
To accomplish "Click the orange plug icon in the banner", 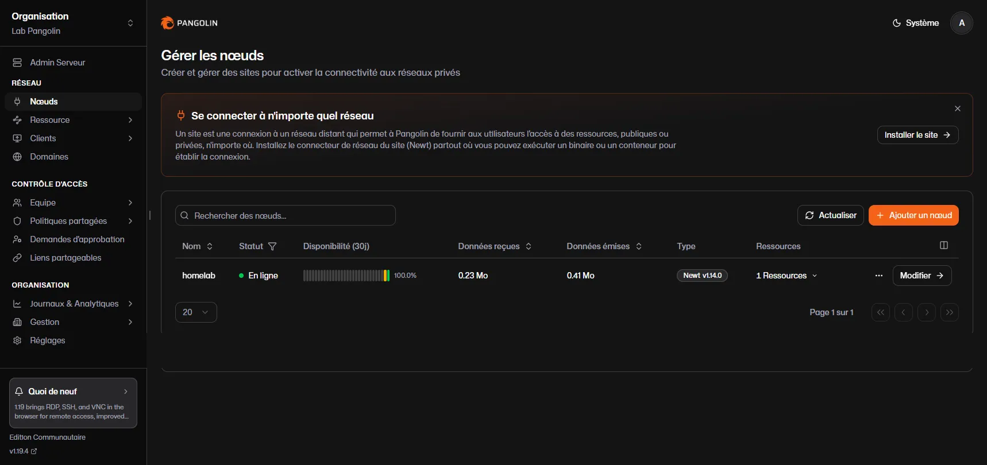I will (x=181, y=115).
